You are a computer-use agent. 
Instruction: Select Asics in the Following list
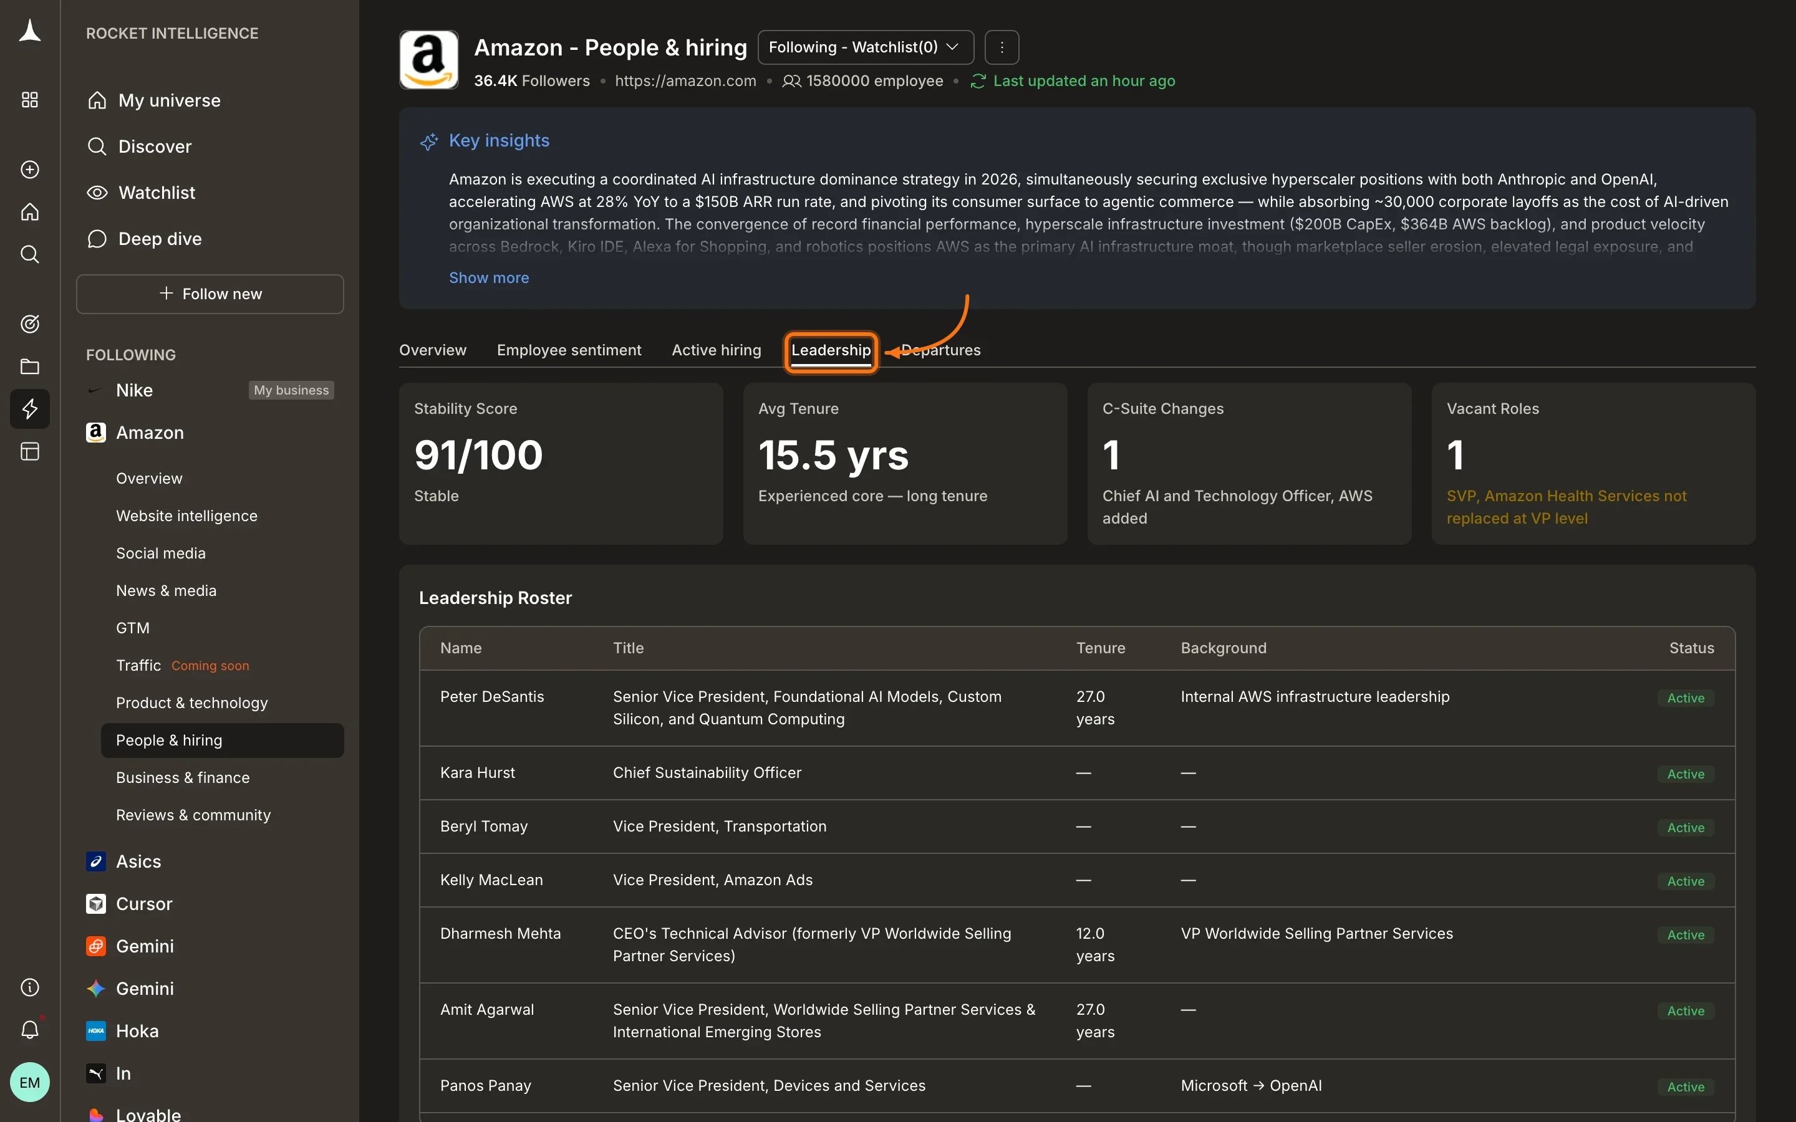(x=138, y=861)
